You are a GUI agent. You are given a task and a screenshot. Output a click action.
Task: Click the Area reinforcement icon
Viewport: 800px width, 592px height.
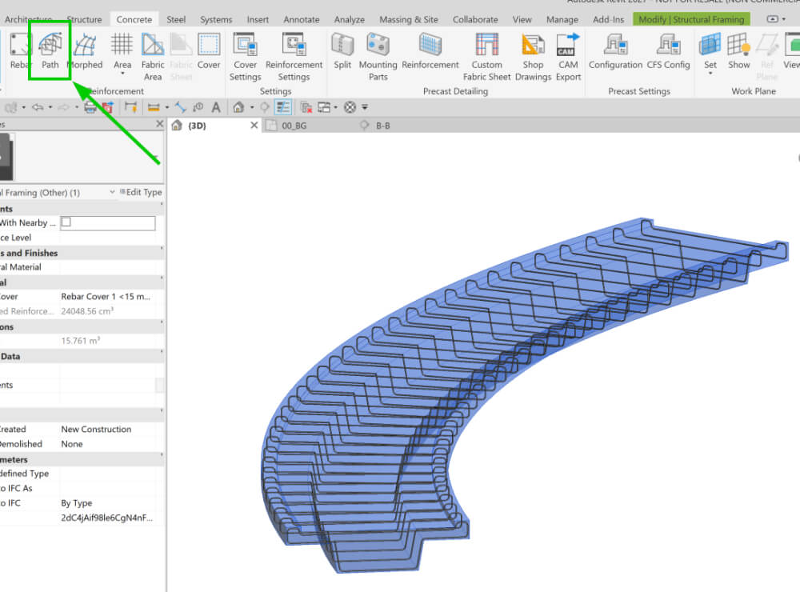tap(122, 45)
